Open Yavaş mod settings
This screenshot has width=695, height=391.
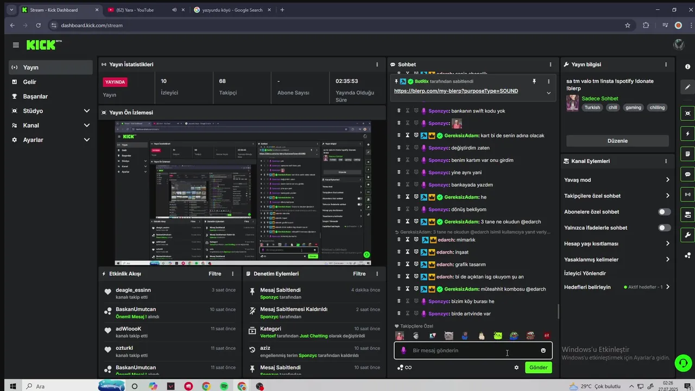pos(617,180)
